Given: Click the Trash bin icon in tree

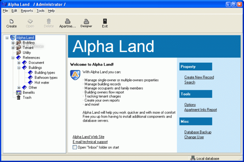Looking at the screenshot, I should 18,97.
